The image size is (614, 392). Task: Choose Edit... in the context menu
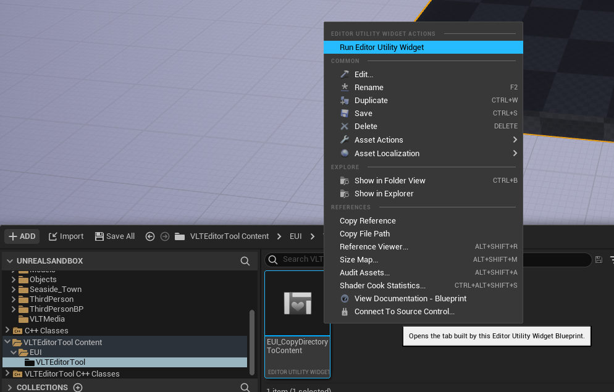tap(423, 74)
